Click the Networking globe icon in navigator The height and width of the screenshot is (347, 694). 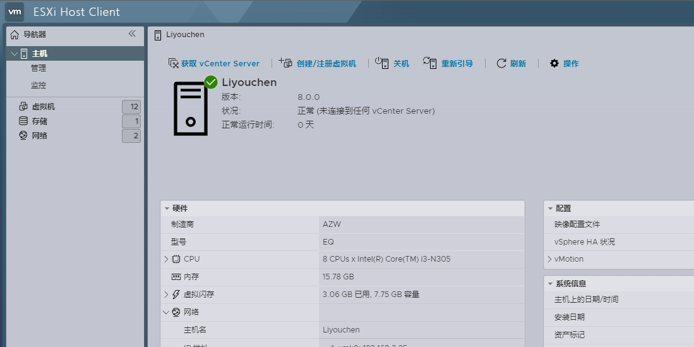23,135
